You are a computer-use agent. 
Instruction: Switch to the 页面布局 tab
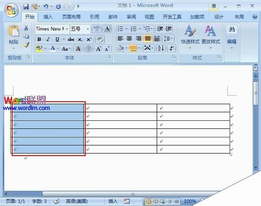[x=71, y=17]
